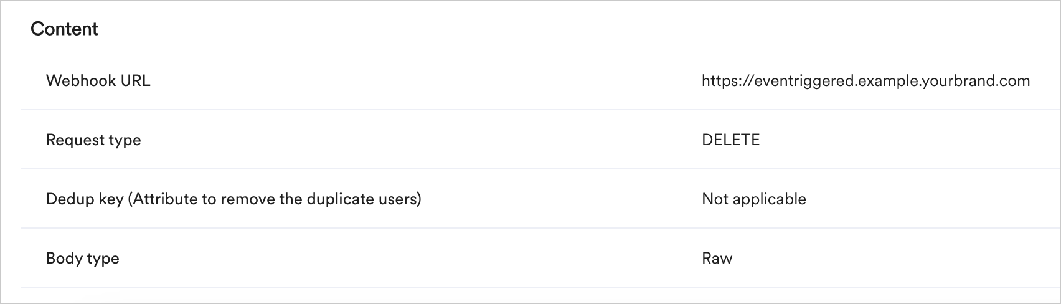The height and width of the screenshot is (304, 1061).
Task: Click the Webhook URL field label
Action: click(x=98, y=81)
